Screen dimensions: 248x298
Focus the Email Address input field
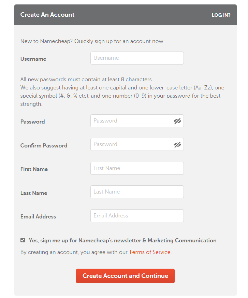[x=137, y=216]
